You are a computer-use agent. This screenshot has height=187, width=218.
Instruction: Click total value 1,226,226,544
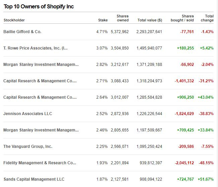[x=149, y=114]
